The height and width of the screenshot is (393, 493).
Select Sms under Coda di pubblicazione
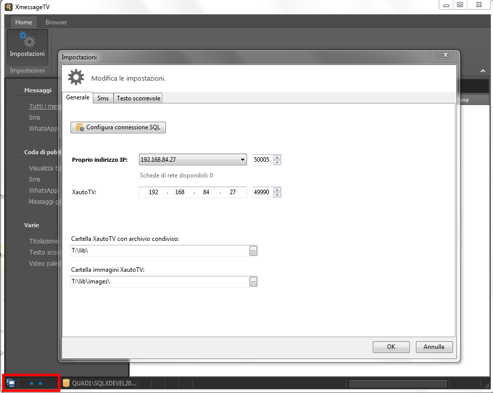(x=34, y=180)
